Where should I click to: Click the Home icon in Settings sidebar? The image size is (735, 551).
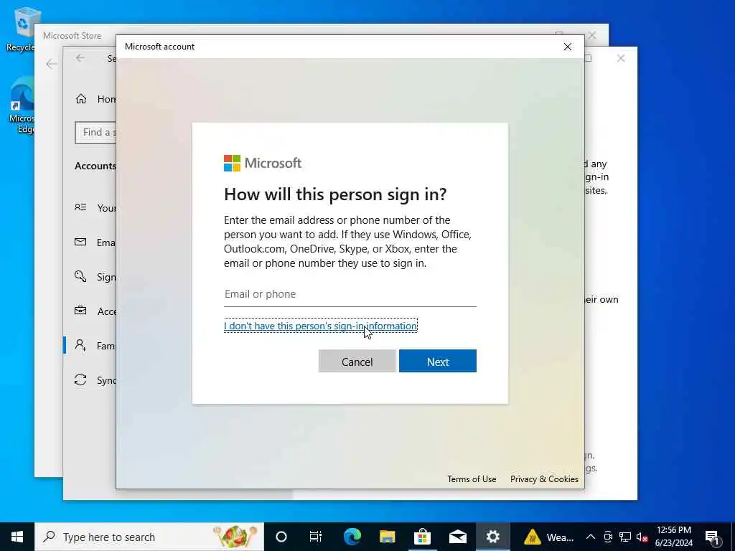(x=81, y=99)
